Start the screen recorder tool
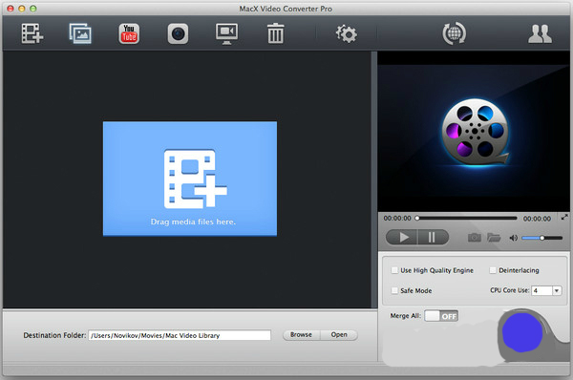 (x=226, y=33)
